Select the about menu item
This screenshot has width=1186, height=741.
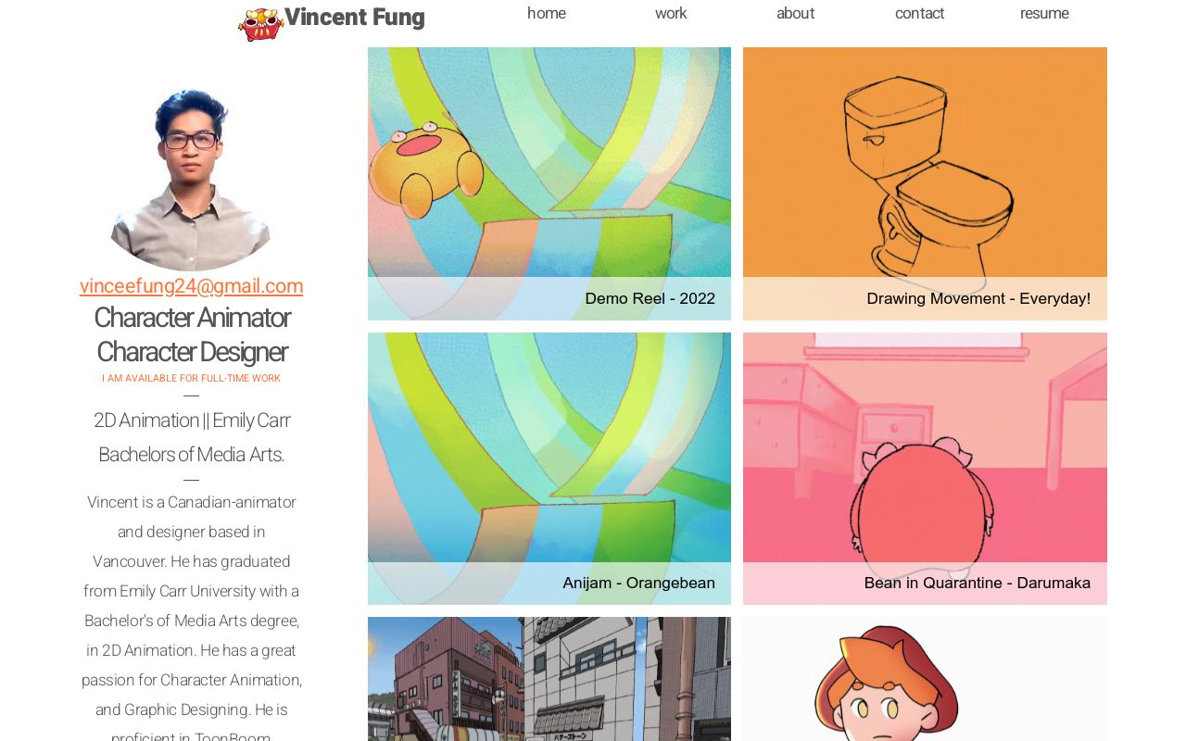click(795, 13)
